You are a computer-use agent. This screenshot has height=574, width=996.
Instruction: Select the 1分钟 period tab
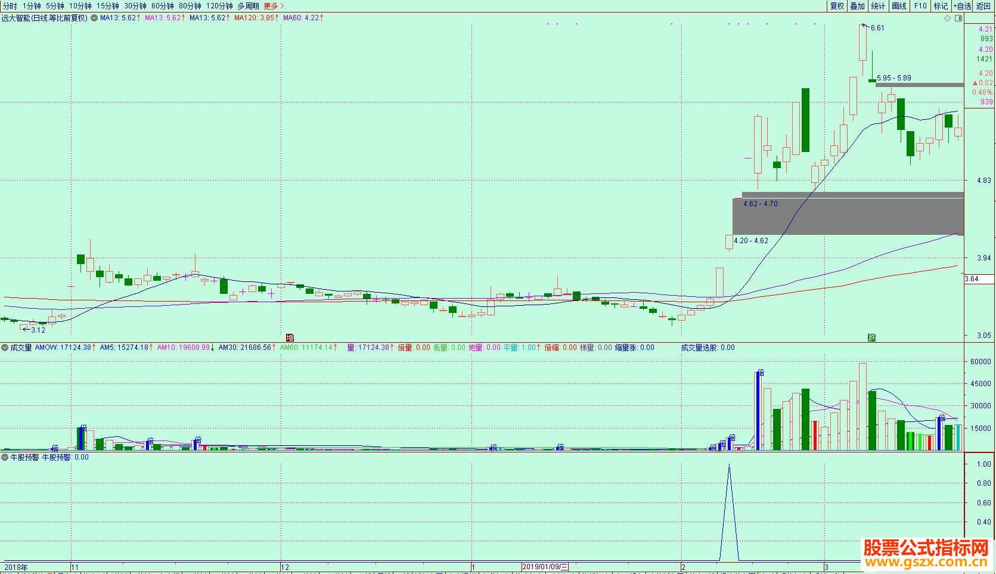32,6
